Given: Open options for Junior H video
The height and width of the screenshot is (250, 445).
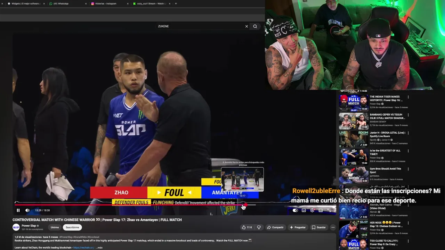Looking at the screenshot, I should coord(408,133).
